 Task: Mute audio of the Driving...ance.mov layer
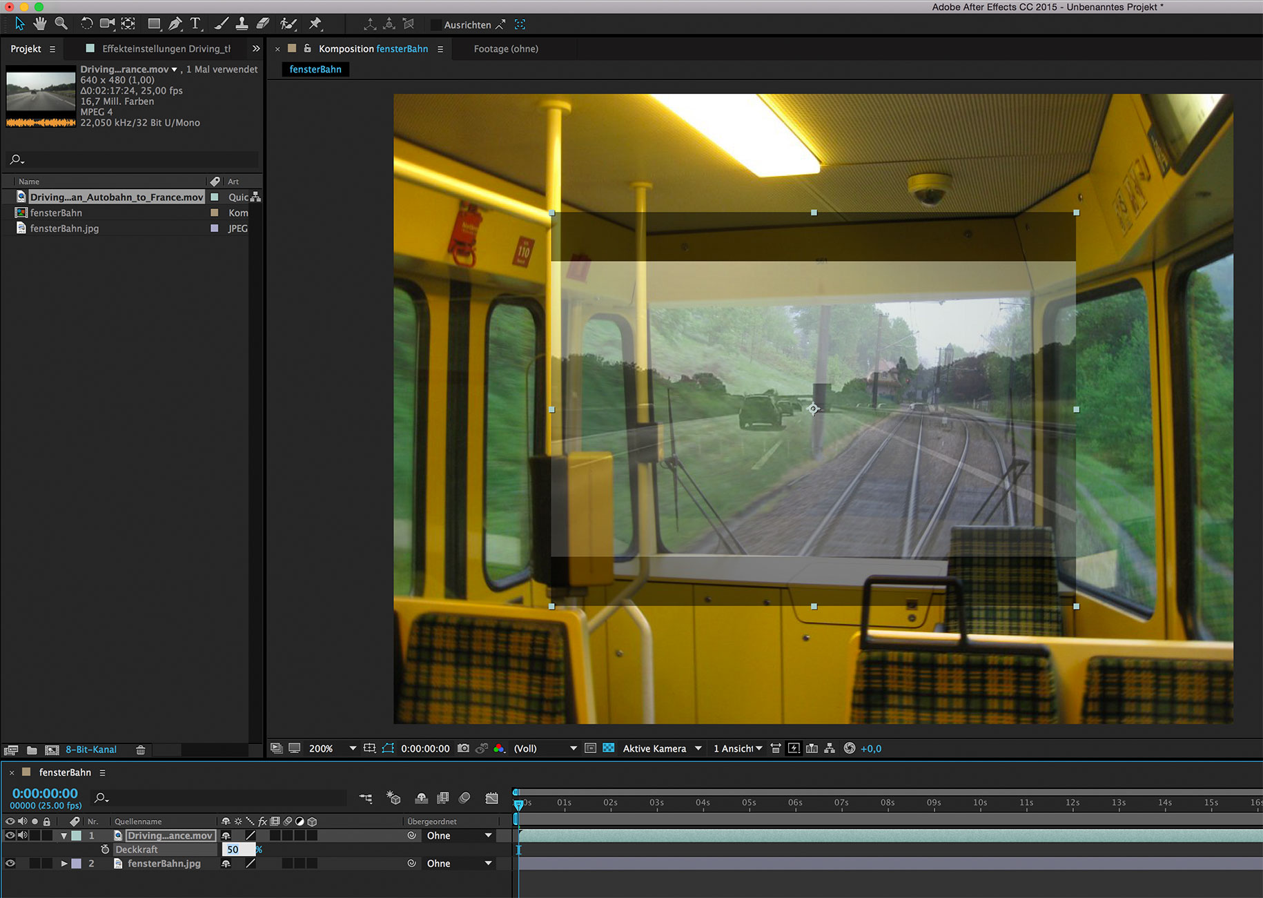pos(23,835)
